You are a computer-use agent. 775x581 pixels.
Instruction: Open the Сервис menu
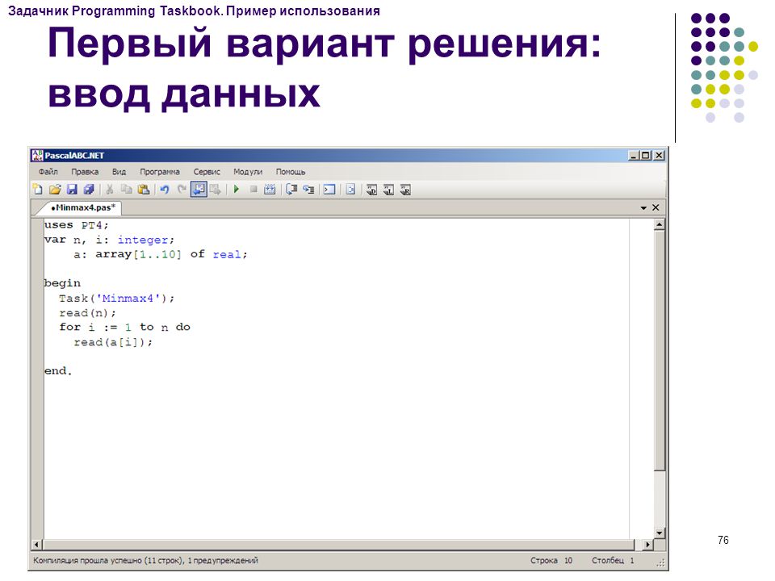click(x=207, y=172)
